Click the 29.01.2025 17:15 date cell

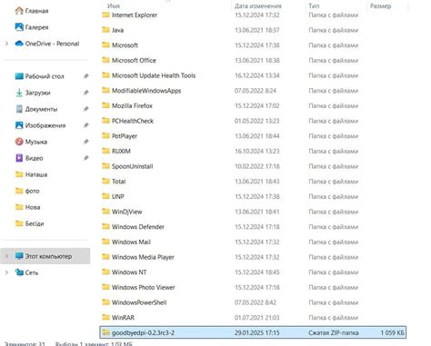[x=257, y=332]
